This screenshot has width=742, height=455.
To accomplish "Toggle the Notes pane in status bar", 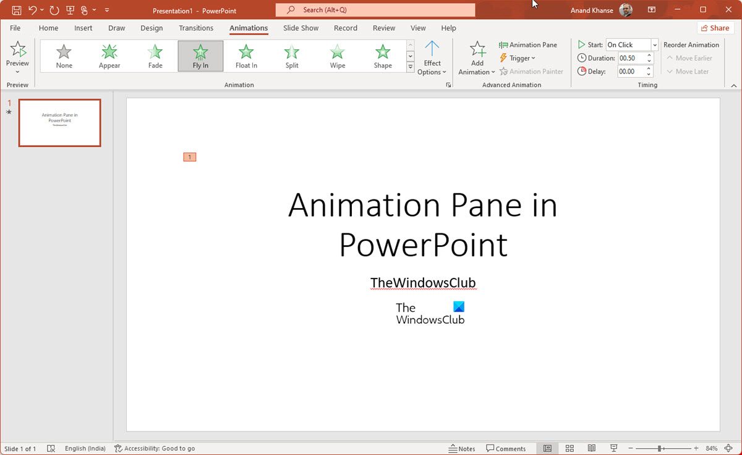I will click(x=462, y=448).
